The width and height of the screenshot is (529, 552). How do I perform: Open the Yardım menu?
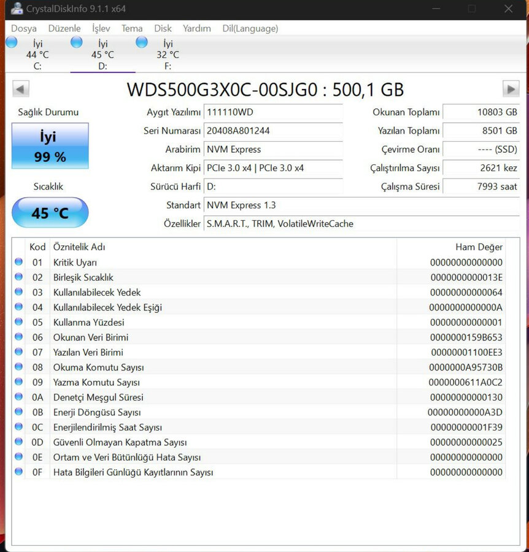(197, 28)
